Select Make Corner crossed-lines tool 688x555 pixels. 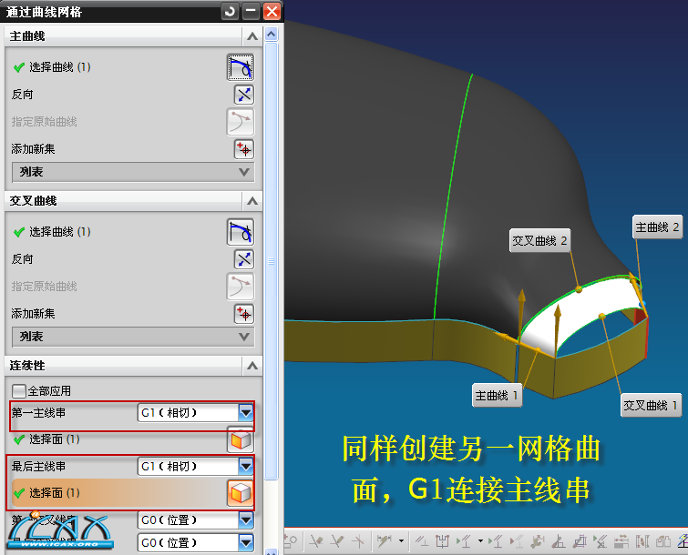coord(358,541)
